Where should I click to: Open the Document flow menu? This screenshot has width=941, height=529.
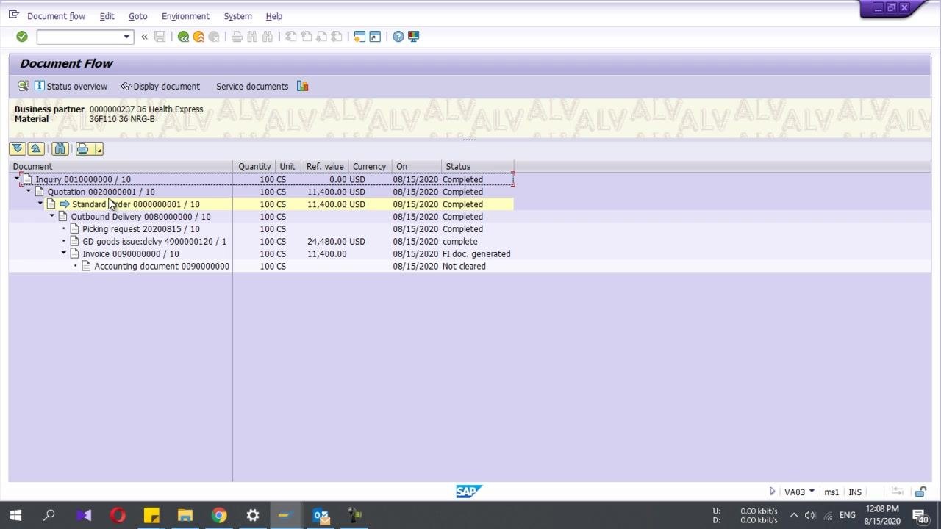(57, 16)
